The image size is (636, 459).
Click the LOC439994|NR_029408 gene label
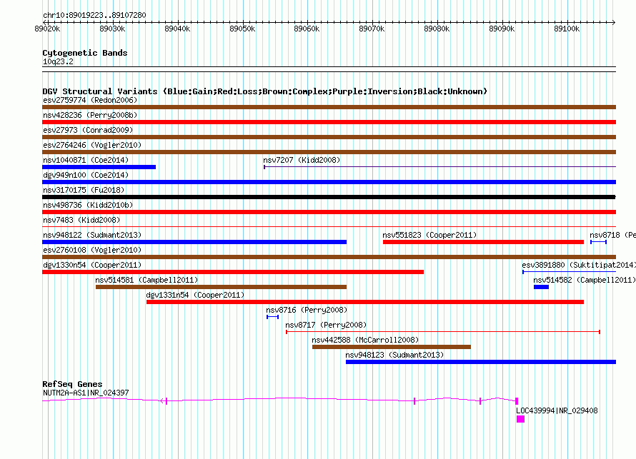(557, 410)
